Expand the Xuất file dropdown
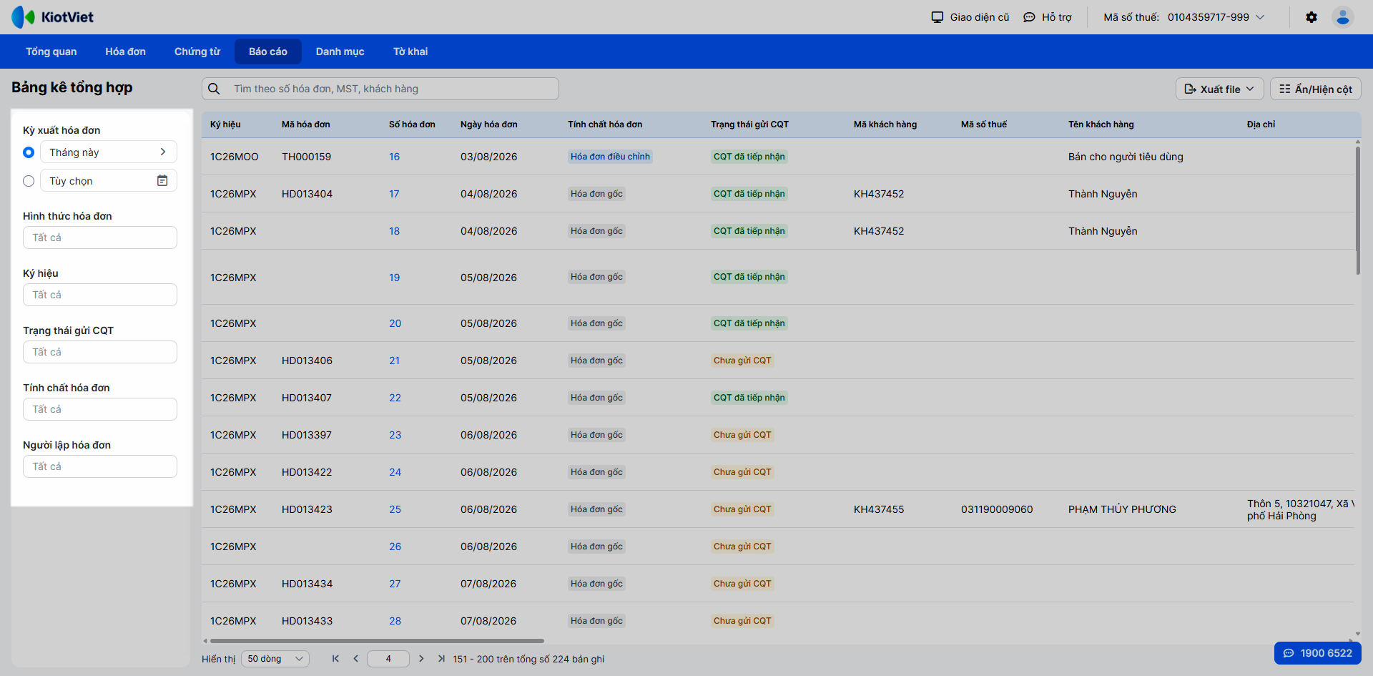 click(1220, 89)
